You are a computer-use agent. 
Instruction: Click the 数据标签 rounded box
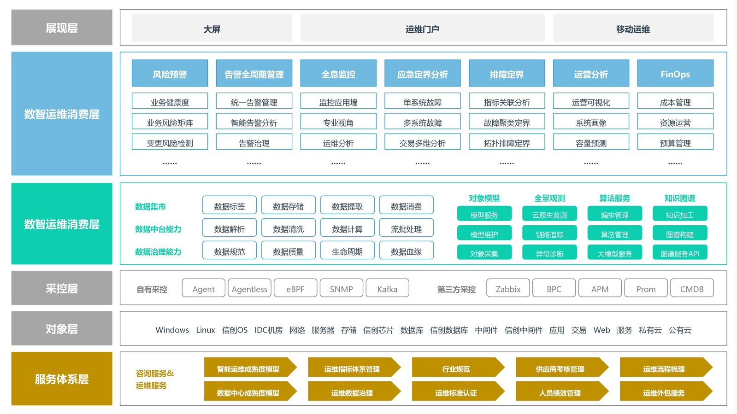click(230, 206)
